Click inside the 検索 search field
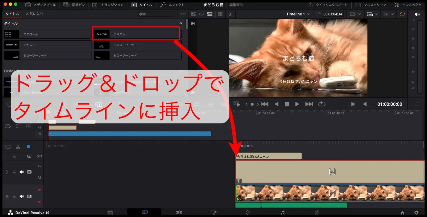Viewport: 427px width, 217px height. pyautogui.click(x=157, y=14)
